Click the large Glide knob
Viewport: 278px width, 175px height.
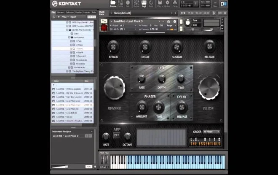click(209, 88)
